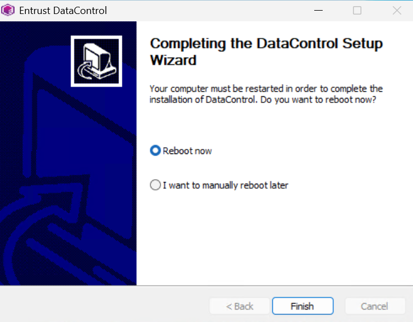The width and height of the screenshot is (413, 322).
Task: Finish the DataControl setup wizard
Action: coord(302,306)
